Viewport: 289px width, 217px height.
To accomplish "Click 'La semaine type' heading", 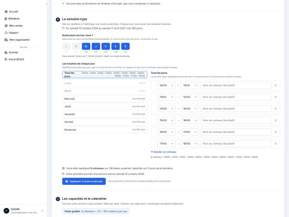I will point(75,19).
